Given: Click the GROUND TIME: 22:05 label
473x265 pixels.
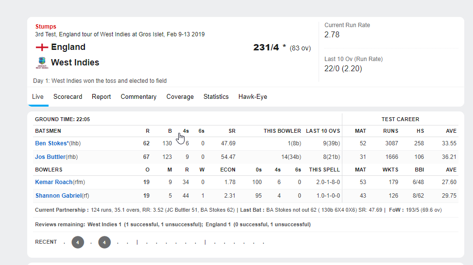Looking at the screenshot, I should (63, 119).
